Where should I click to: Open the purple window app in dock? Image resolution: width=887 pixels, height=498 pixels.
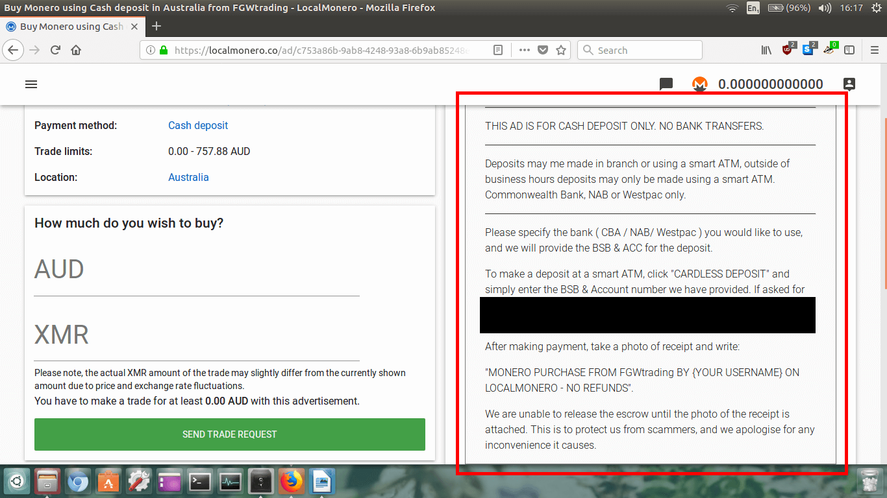point(169,482)
